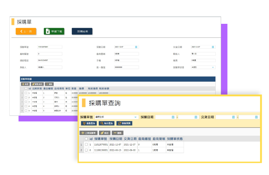This screenshot has height=175, width=269.
Task: Download the document with 單據下載
Action: (54, 31)
